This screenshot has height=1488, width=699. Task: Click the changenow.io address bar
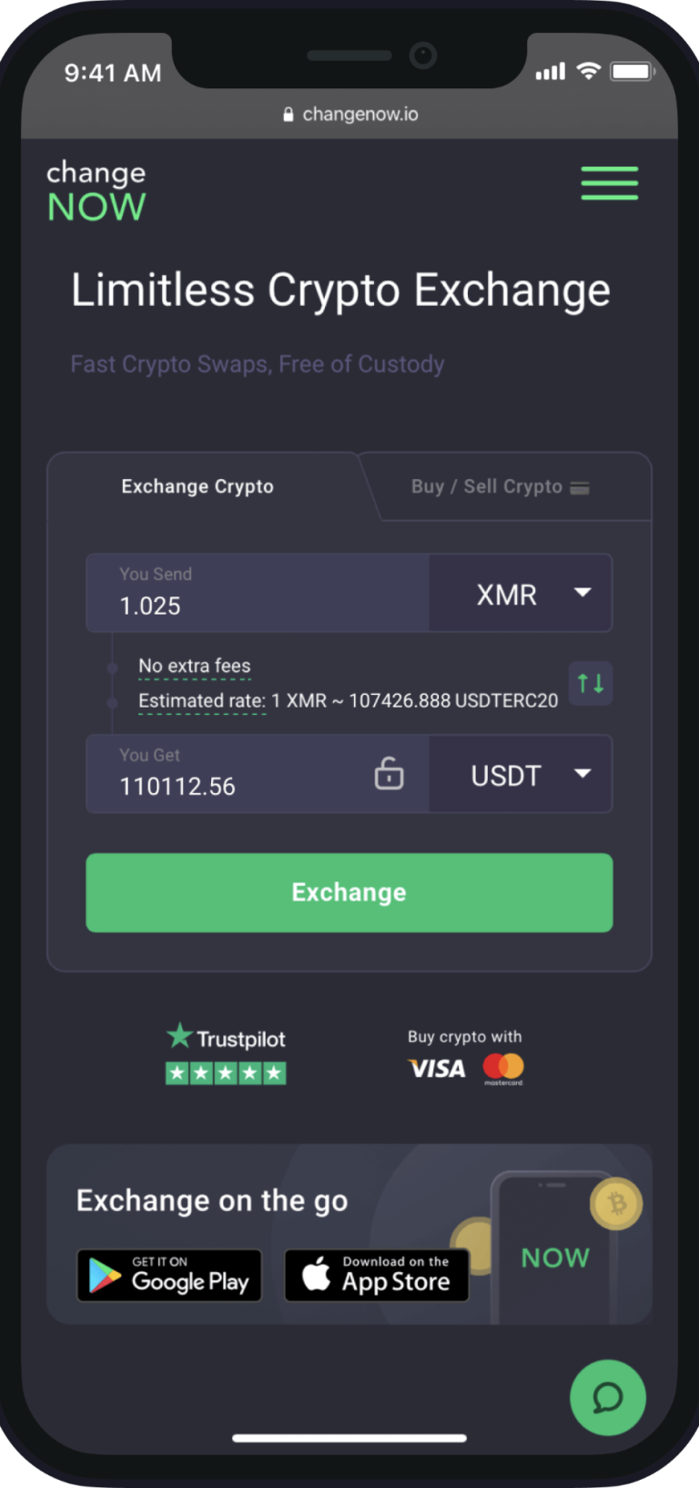(350, 114)
